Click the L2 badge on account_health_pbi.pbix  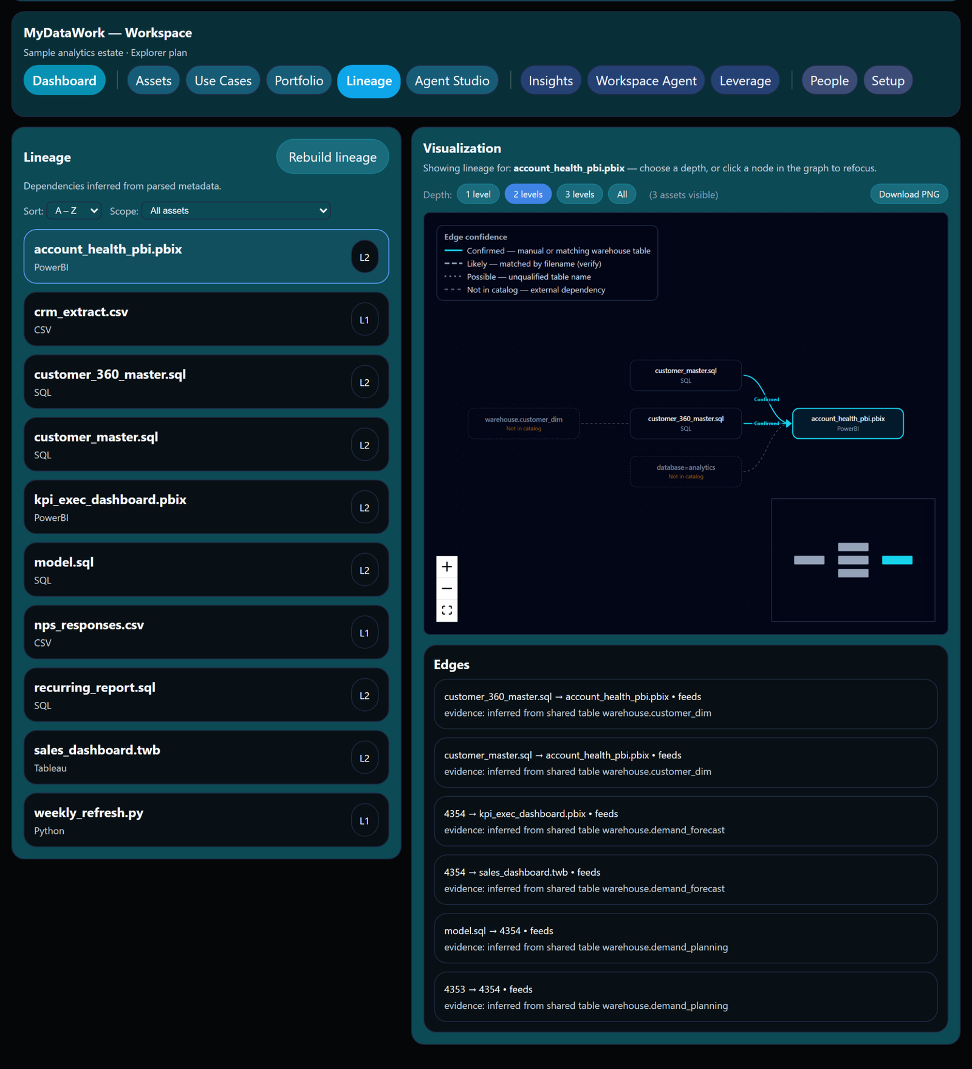pyautogui.click(x=364, y=257)
